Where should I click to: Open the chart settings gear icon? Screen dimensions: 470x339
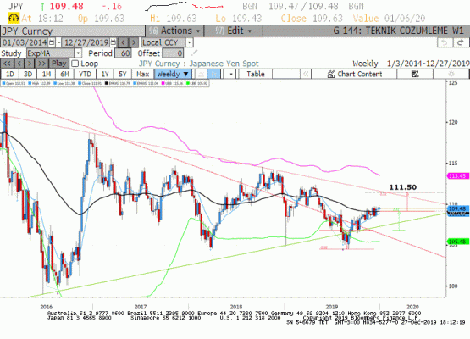[451, 74]
